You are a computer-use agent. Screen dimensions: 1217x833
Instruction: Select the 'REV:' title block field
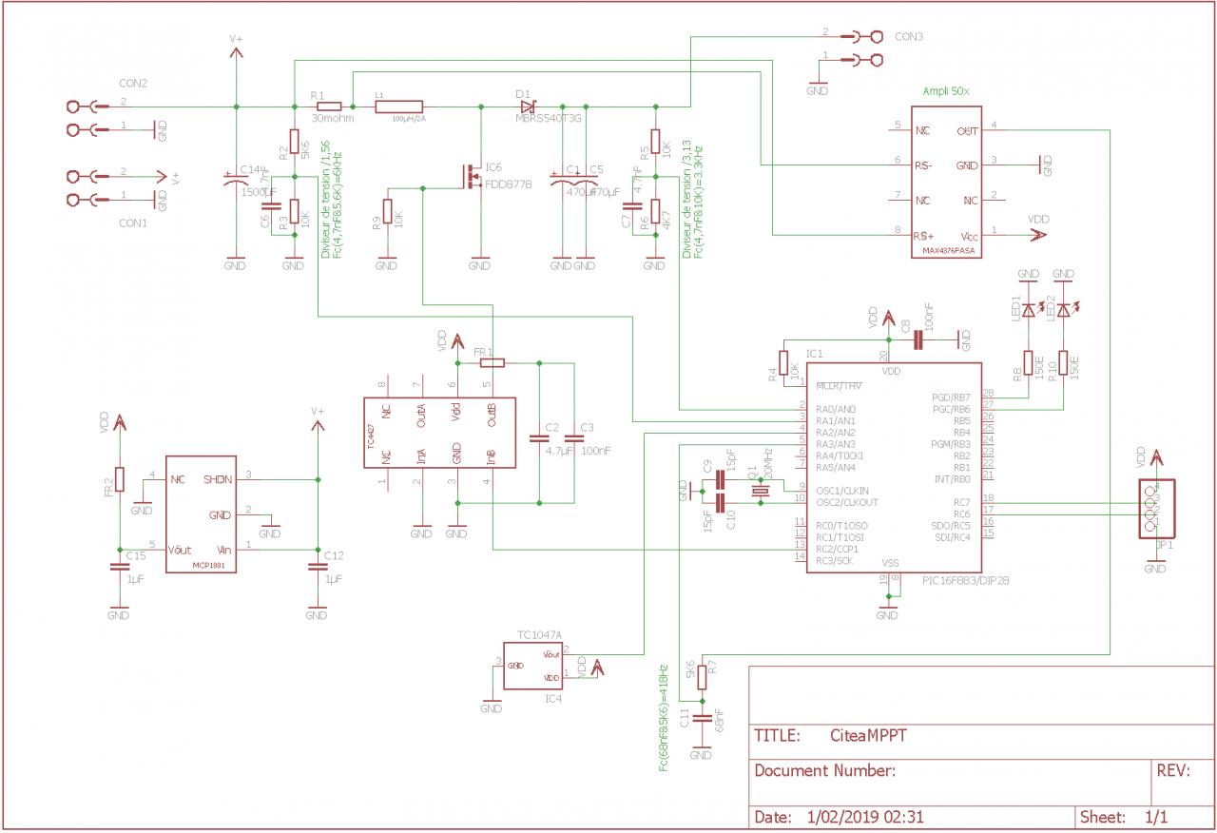1184,782
